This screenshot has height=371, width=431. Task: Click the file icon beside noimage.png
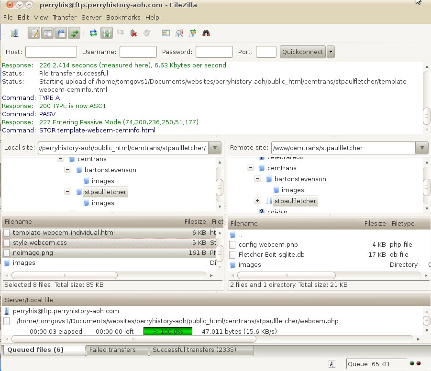(x=7, y=253)
